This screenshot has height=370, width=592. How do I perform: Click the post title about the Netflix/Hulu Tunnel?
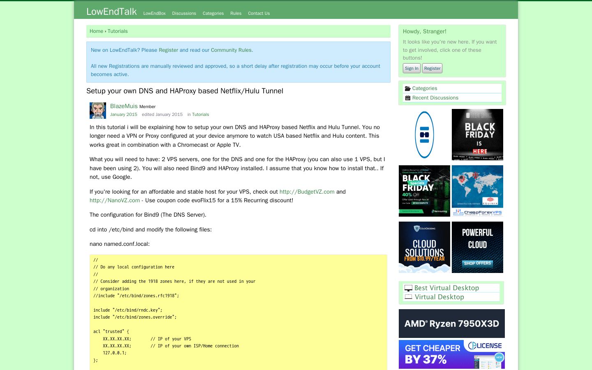(185, 91)
